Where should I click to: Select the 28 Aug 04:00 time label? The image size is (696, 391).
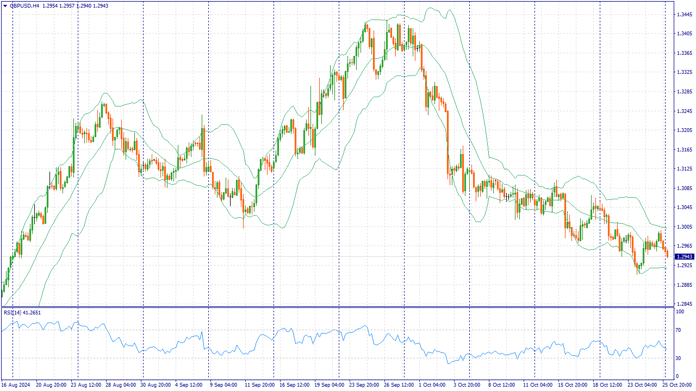coord(121,385)
